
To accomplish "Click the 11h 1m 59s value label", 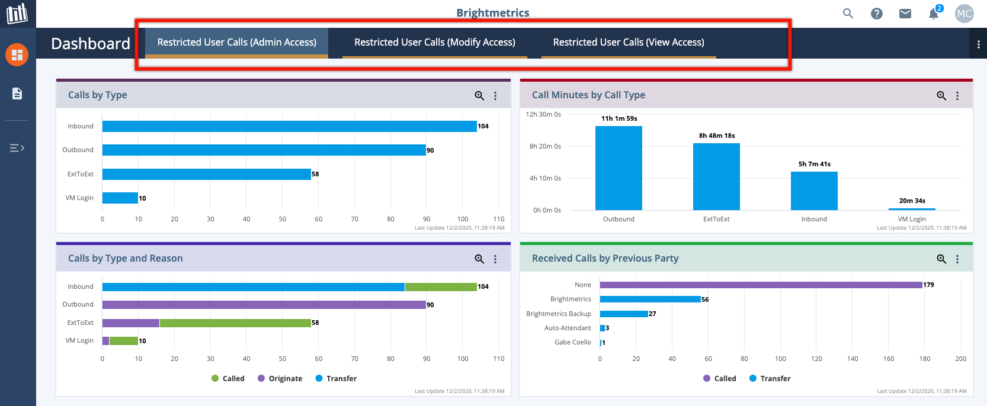I will click(619, 118).
